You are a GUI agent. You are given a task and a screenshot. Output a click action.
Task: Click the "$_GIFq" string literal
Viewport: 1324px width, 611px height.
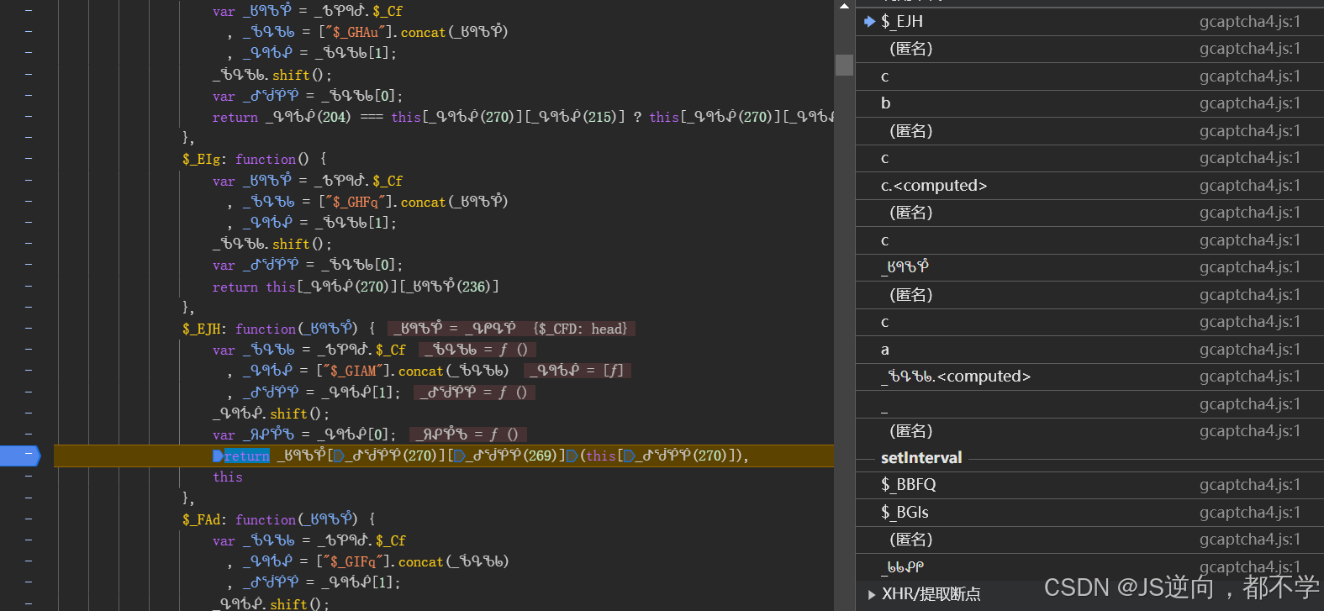coord(352,561)
